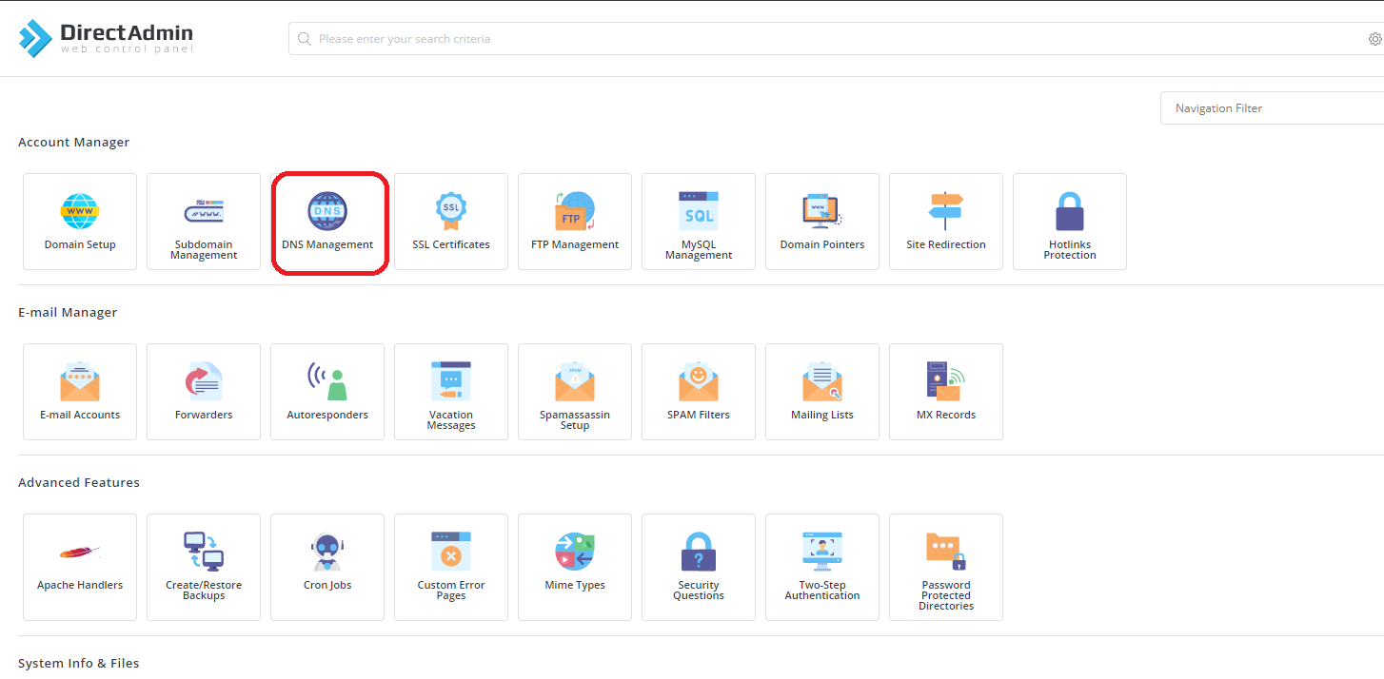Open Mailing Lists
The width and height of the screenshot is (1384, 679).
pyautogui.click(x=822, y=392)
